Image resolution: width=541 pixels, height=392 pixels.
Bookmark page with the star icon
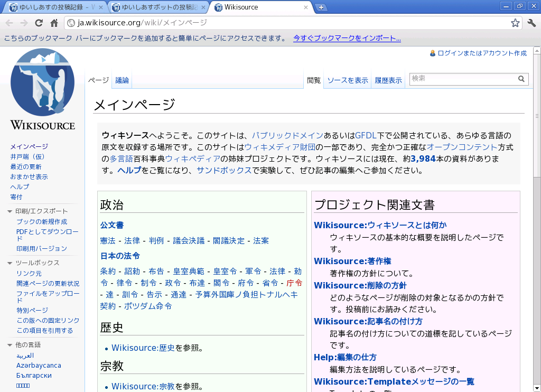click(x=515, y=23)
